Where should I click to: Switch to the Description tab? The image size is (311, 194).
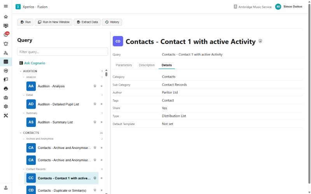(x=147, y=65)
